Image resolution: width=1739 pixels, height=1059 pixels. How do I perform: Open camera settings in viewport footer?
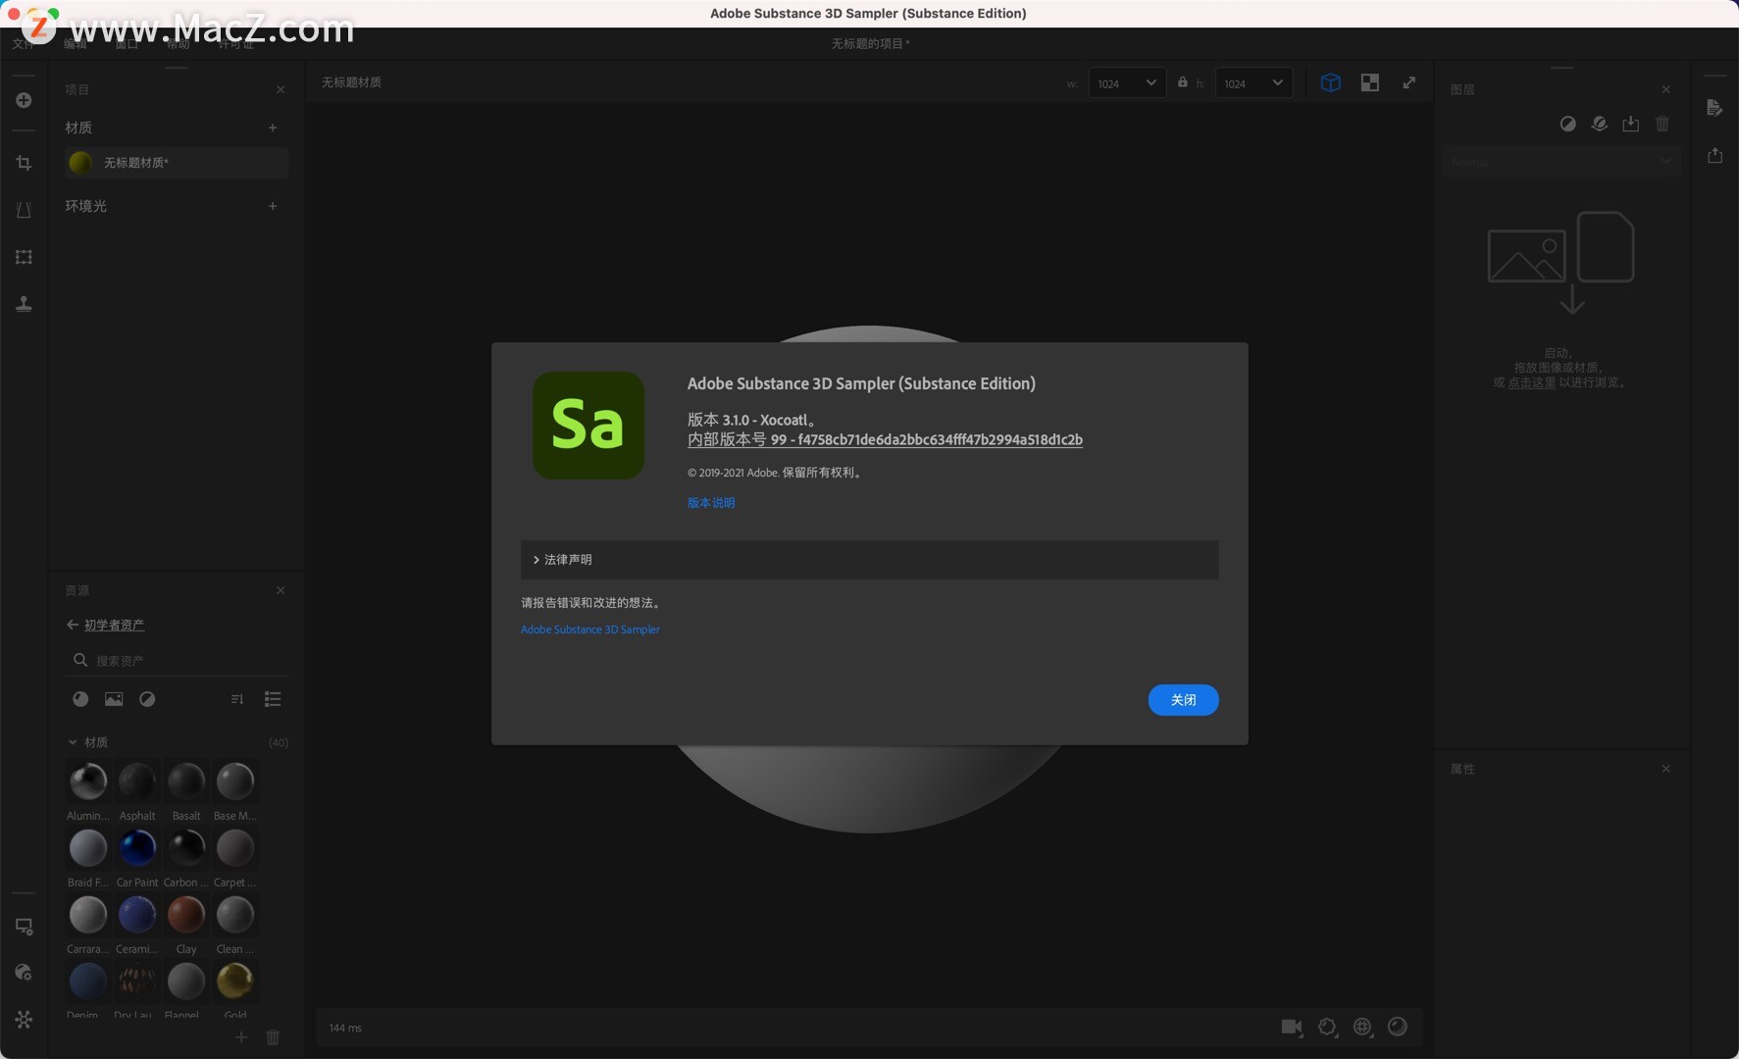(x=1292, y=1027)
